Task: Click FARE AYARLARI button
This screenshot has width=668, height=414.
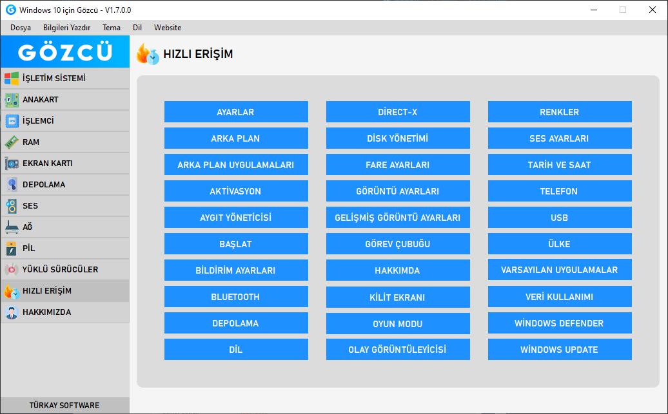Action: tap(398, 165)
